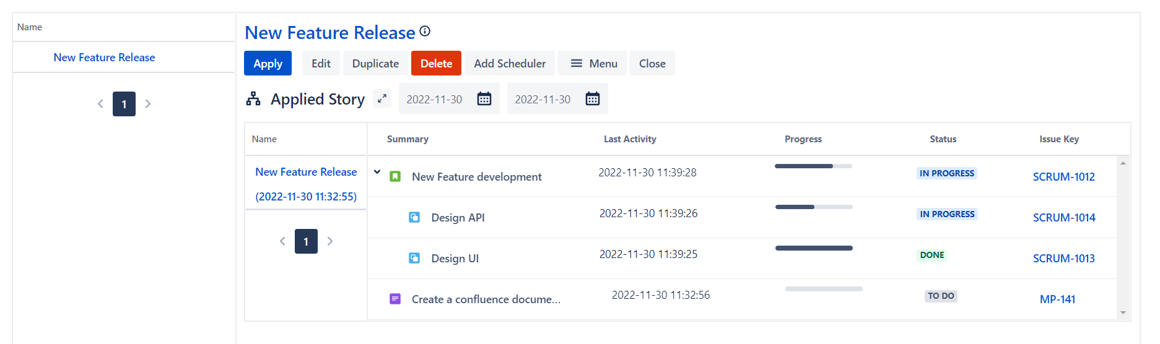Click the purple icon for Create a confluence document
Image resolution: width=1160 pixels, height=344 pixels.
pos(395,299)
